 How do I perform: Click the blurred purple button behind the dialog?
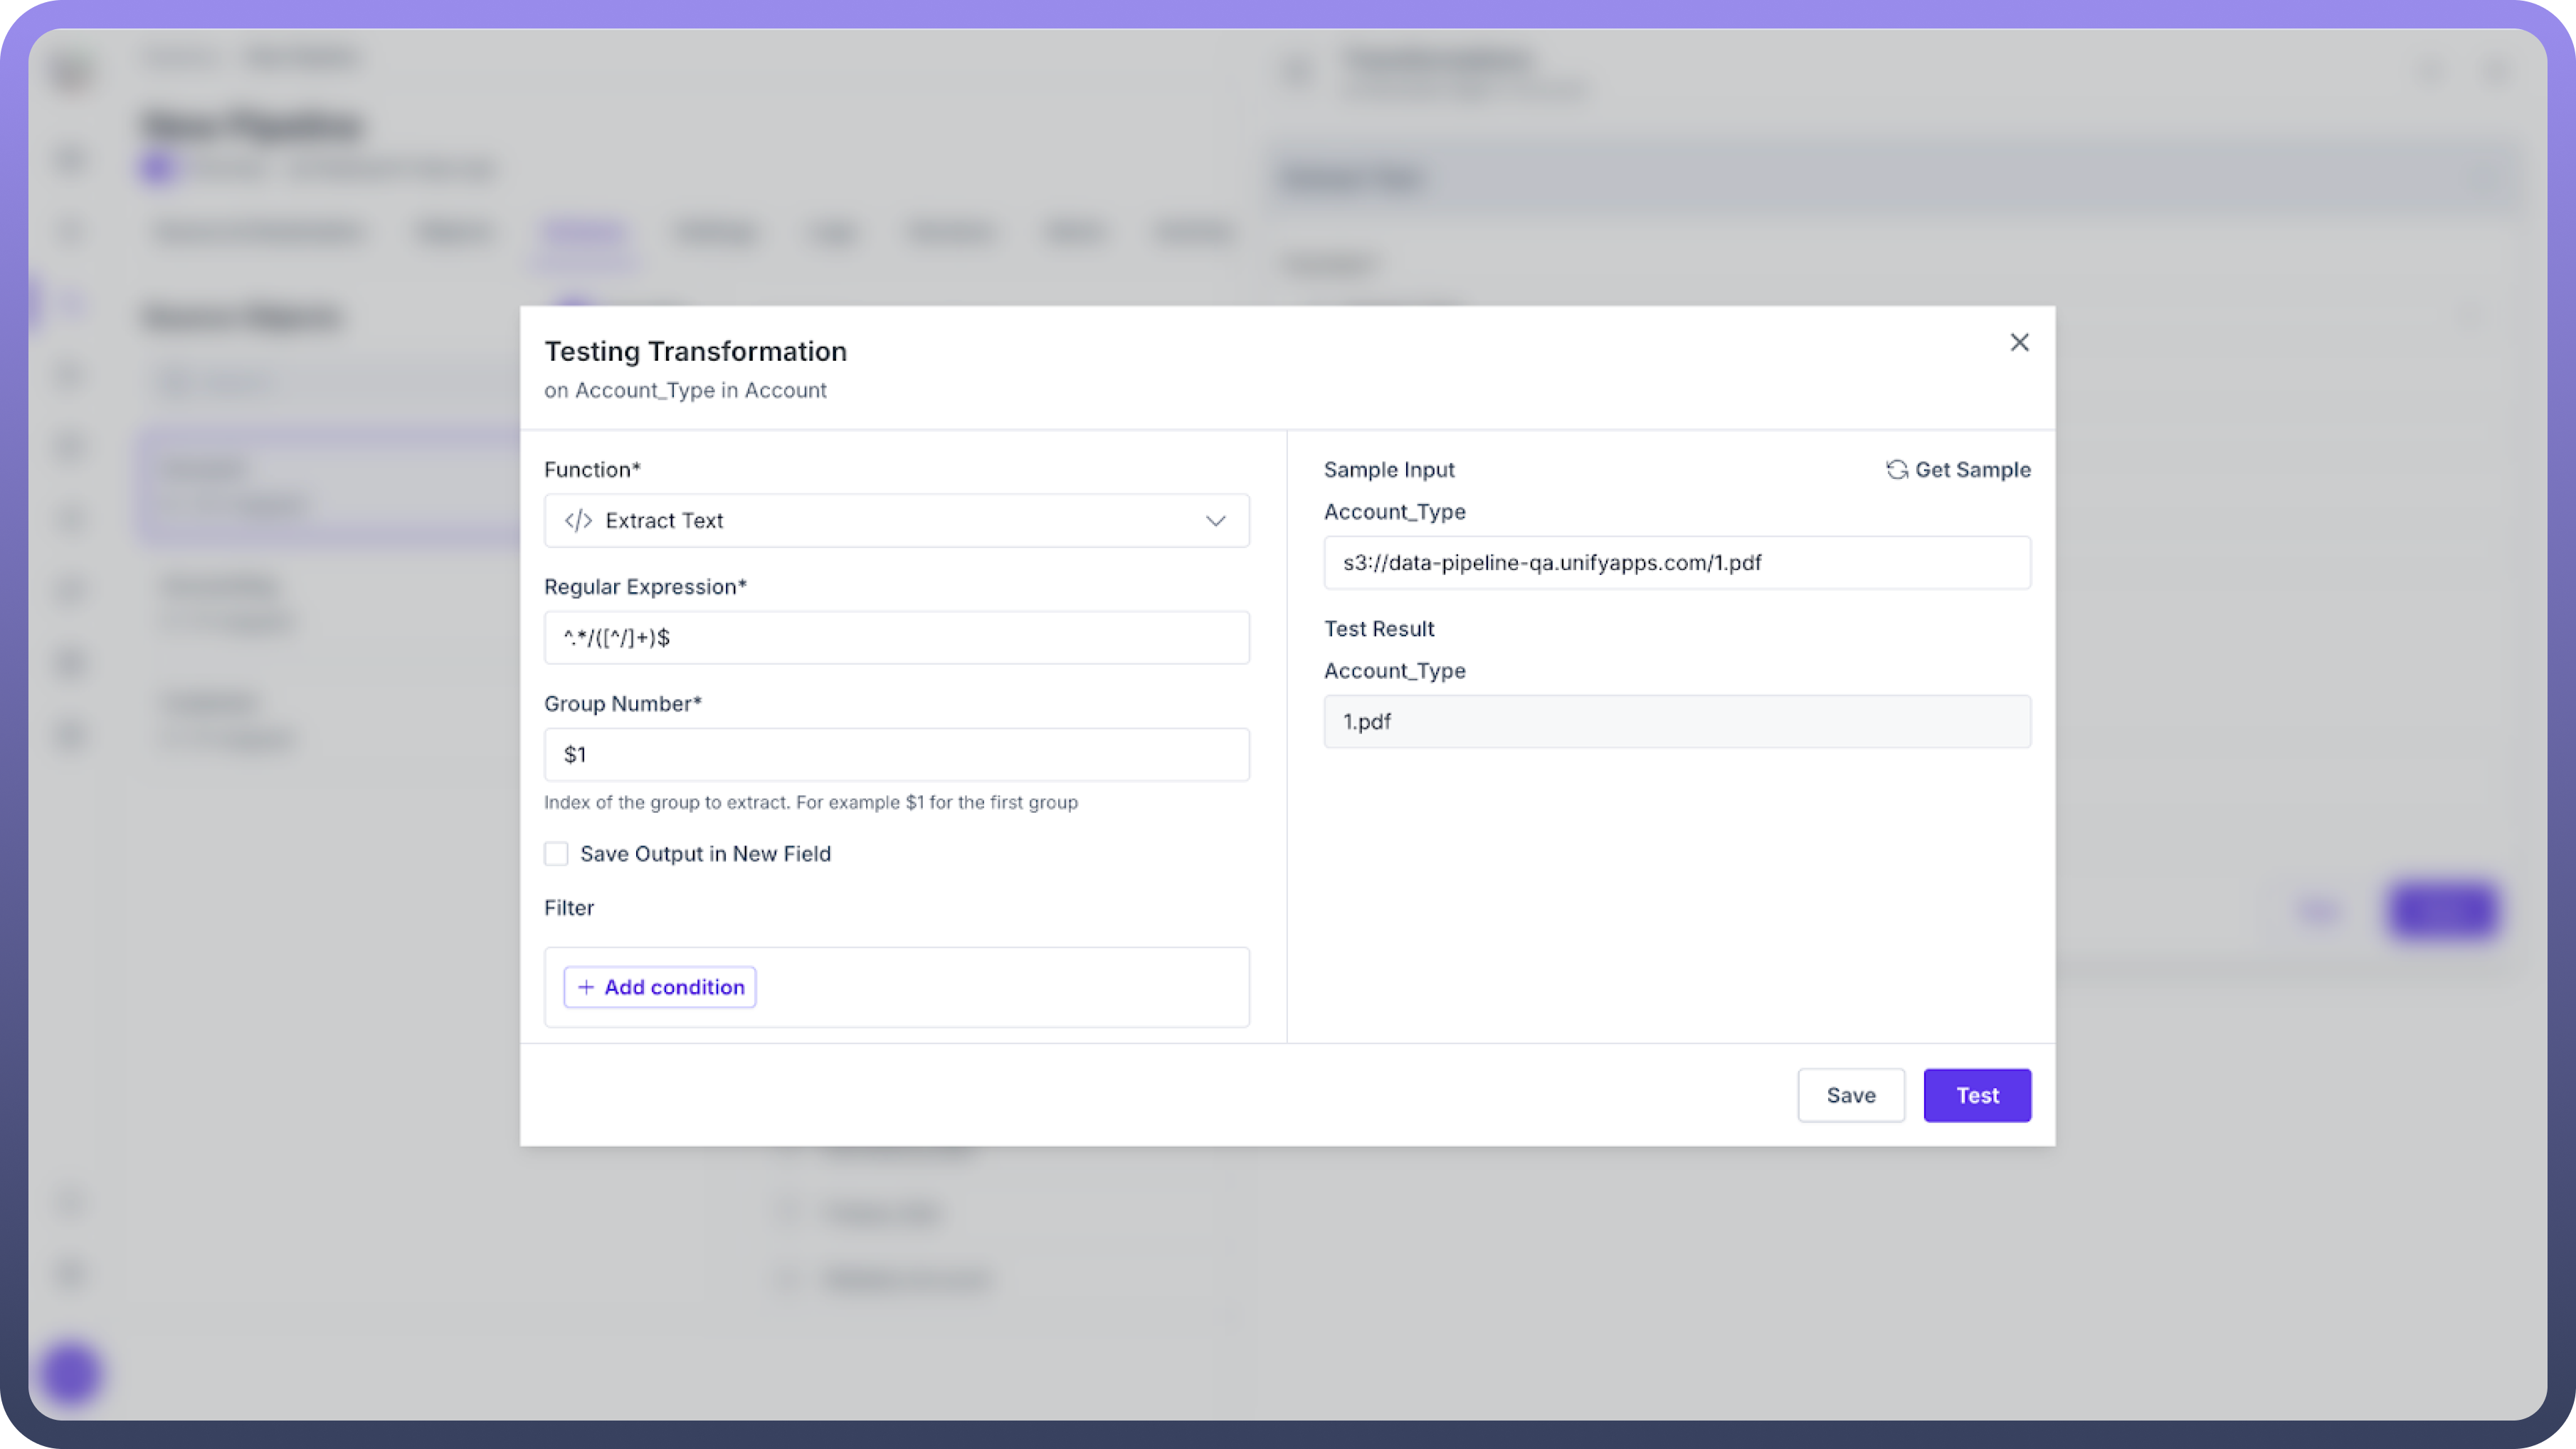point(2442,910)
